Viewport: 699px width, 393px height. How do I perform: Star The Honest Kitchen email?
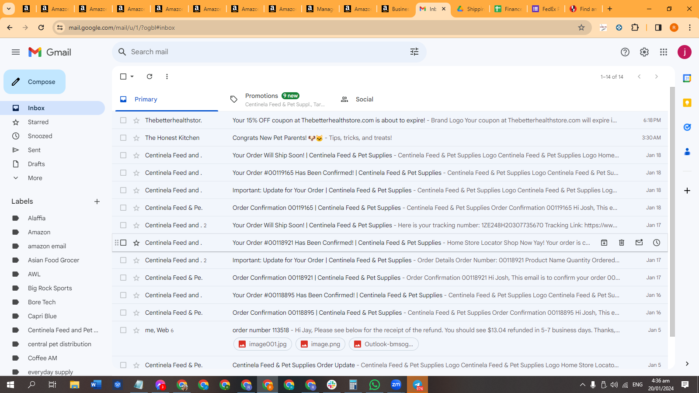(136, 138)
